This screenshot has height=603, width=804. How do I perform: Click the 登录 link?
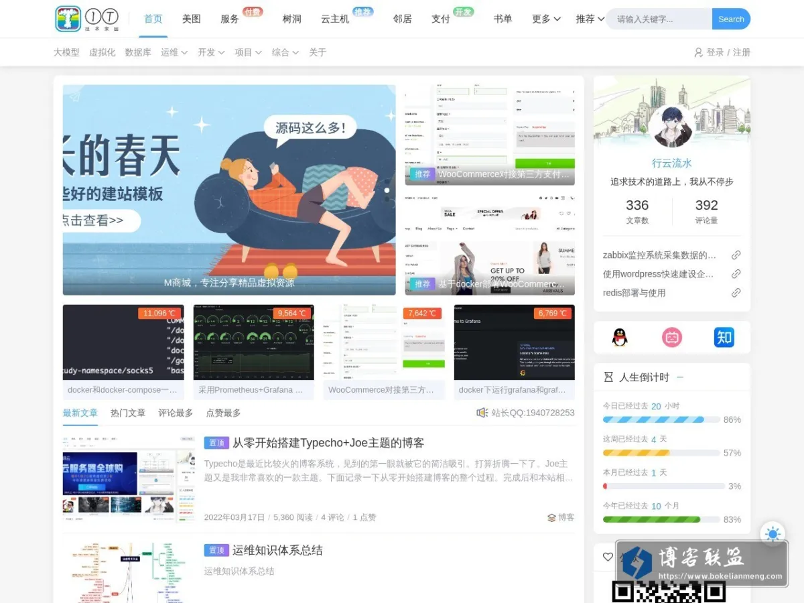(x=715, y=52)
